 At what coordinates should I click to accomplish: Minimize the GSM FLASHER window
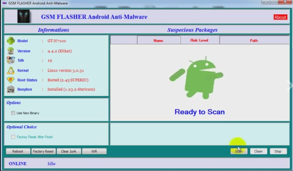coord(266,2)
